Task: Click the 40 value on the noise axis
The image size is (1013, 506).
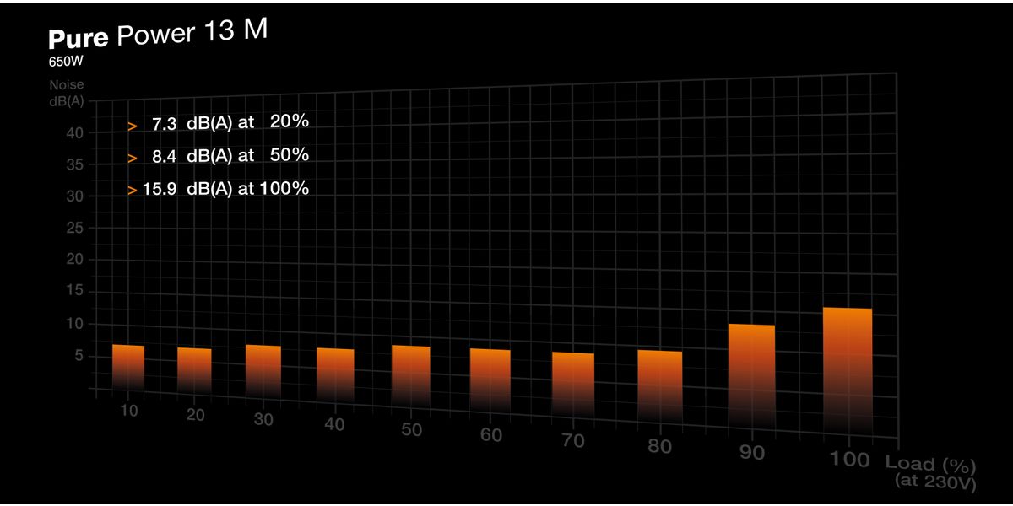Action: pyautogui.click(x=74, y=132)
